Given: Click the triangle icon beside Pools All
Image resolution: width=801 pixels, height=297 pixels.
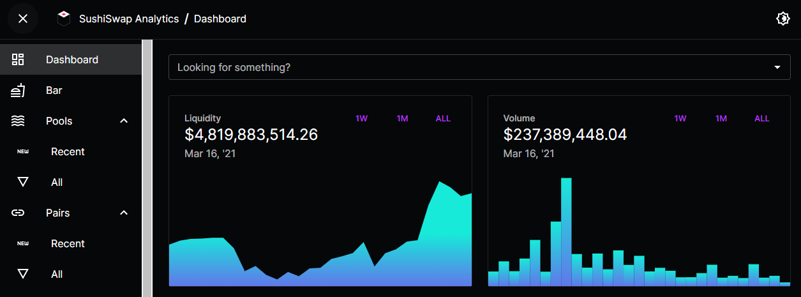Looking at the screenshot, I should pyautogui.click(x=23, y=182).
